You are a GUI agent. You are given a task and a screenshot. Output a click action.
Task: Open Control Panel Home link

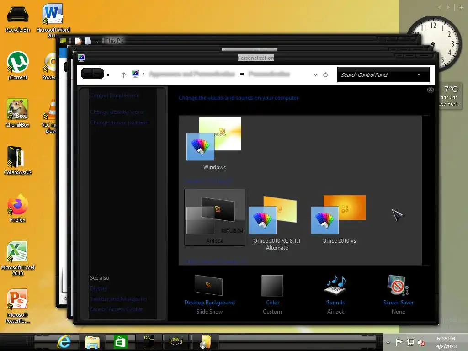(114, 96)
